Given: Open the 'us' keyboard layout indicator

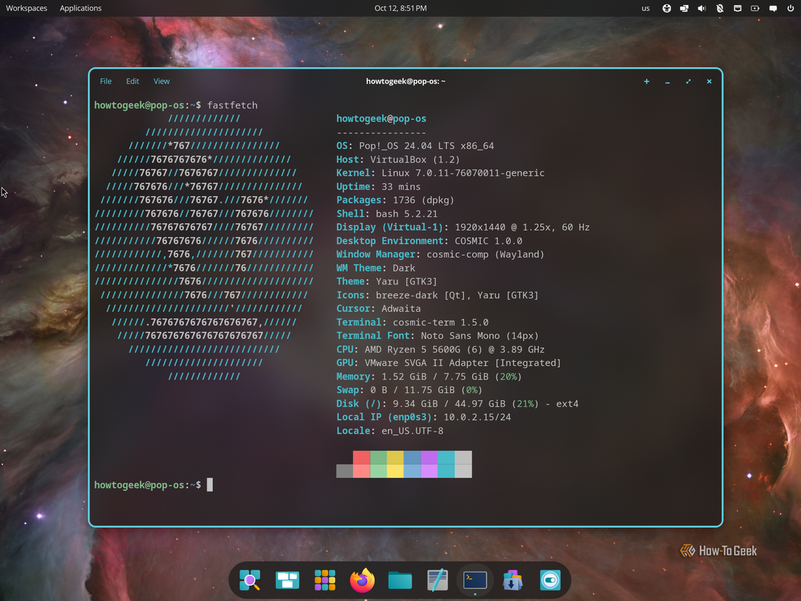Looking at the screenshot, I should click(646, 8).
